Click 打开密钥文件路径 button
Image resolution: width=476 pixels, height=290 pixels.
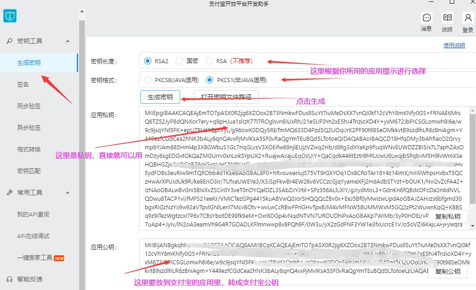pyautogui.click(x=225, y=97)
